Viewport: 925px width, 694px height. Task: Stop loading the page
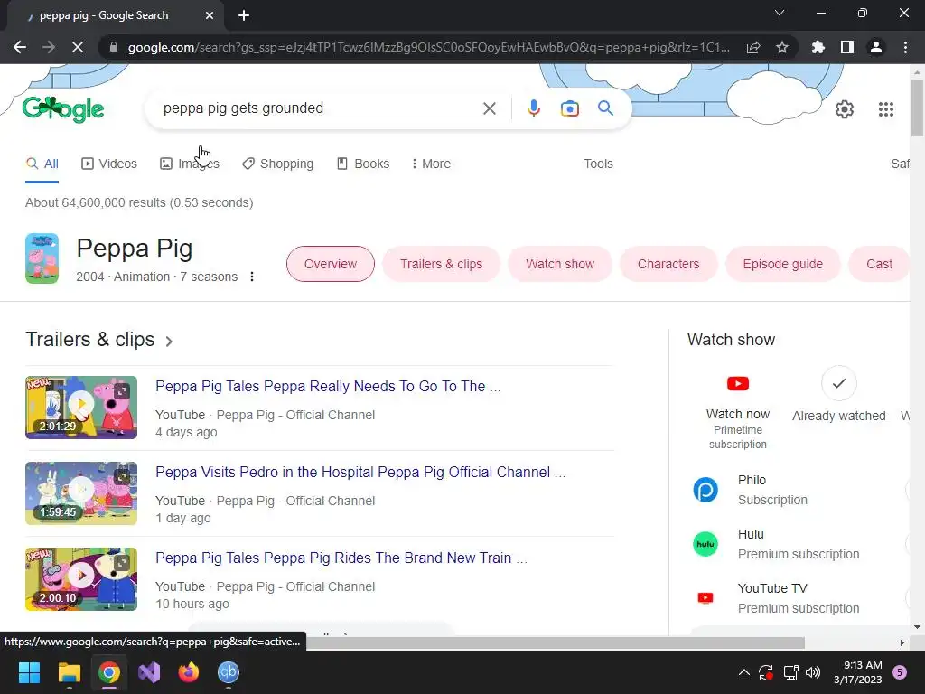point(78,47)
